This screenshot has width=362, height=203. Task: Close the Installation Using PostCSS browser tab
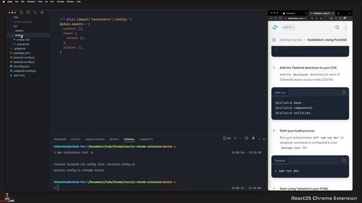(333, 14)
